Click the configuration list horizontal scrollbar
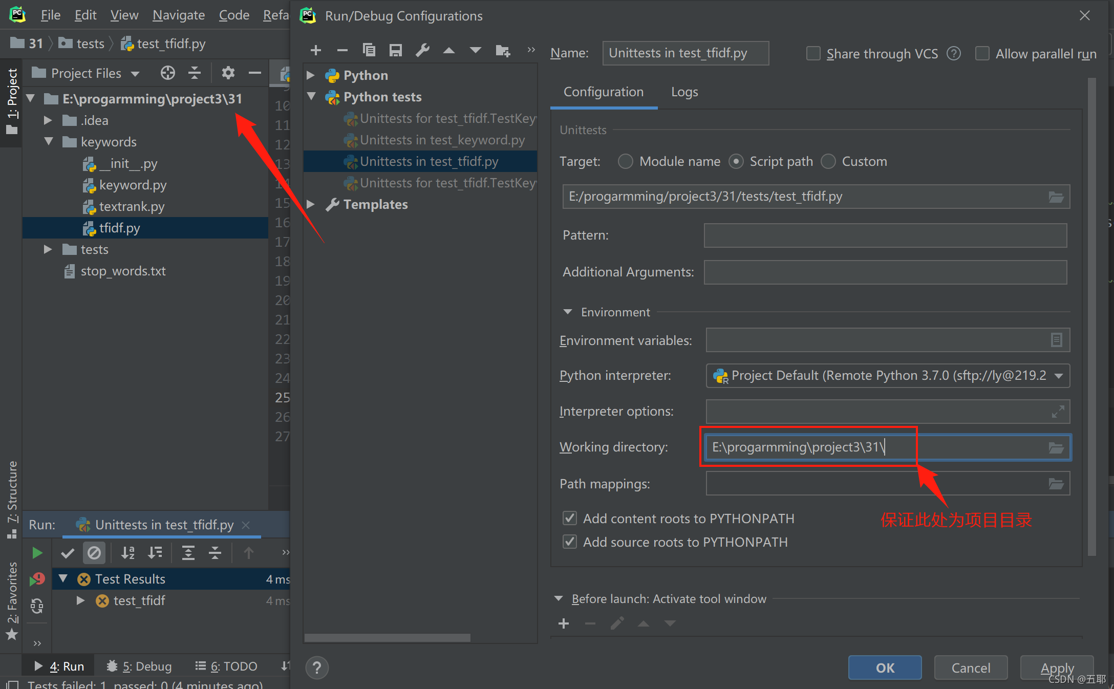 click(x=388, y=638)
